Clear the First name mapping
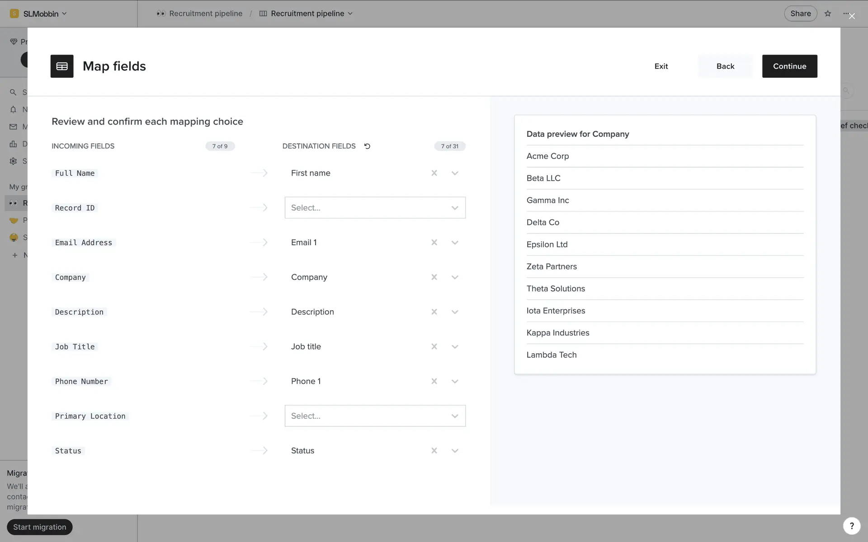868x542 pixels. tap(434, 173)
